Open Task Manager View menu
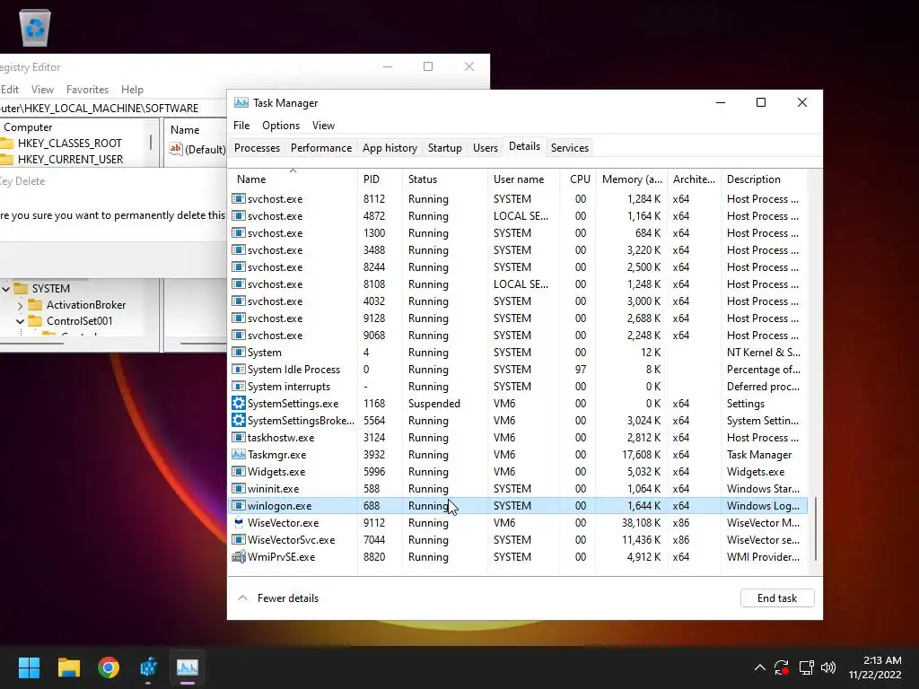 323,126
